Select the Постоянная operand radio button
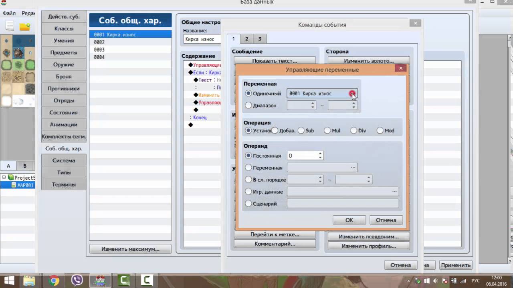The height and width of the screenshot is (288, 513). point(248,156)
